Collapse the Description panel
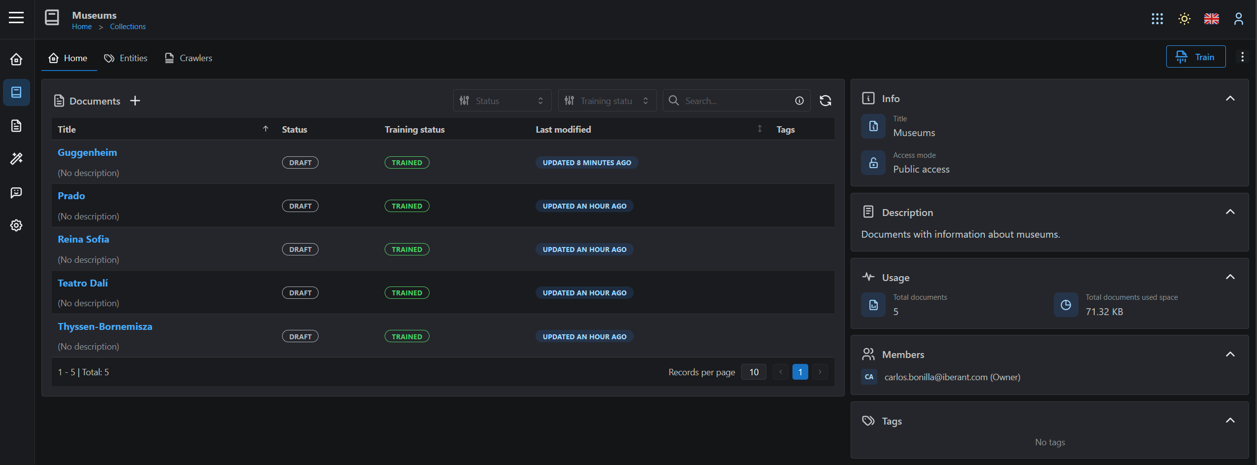Viewport: 1257px width, 465px height. (1230, 212)
